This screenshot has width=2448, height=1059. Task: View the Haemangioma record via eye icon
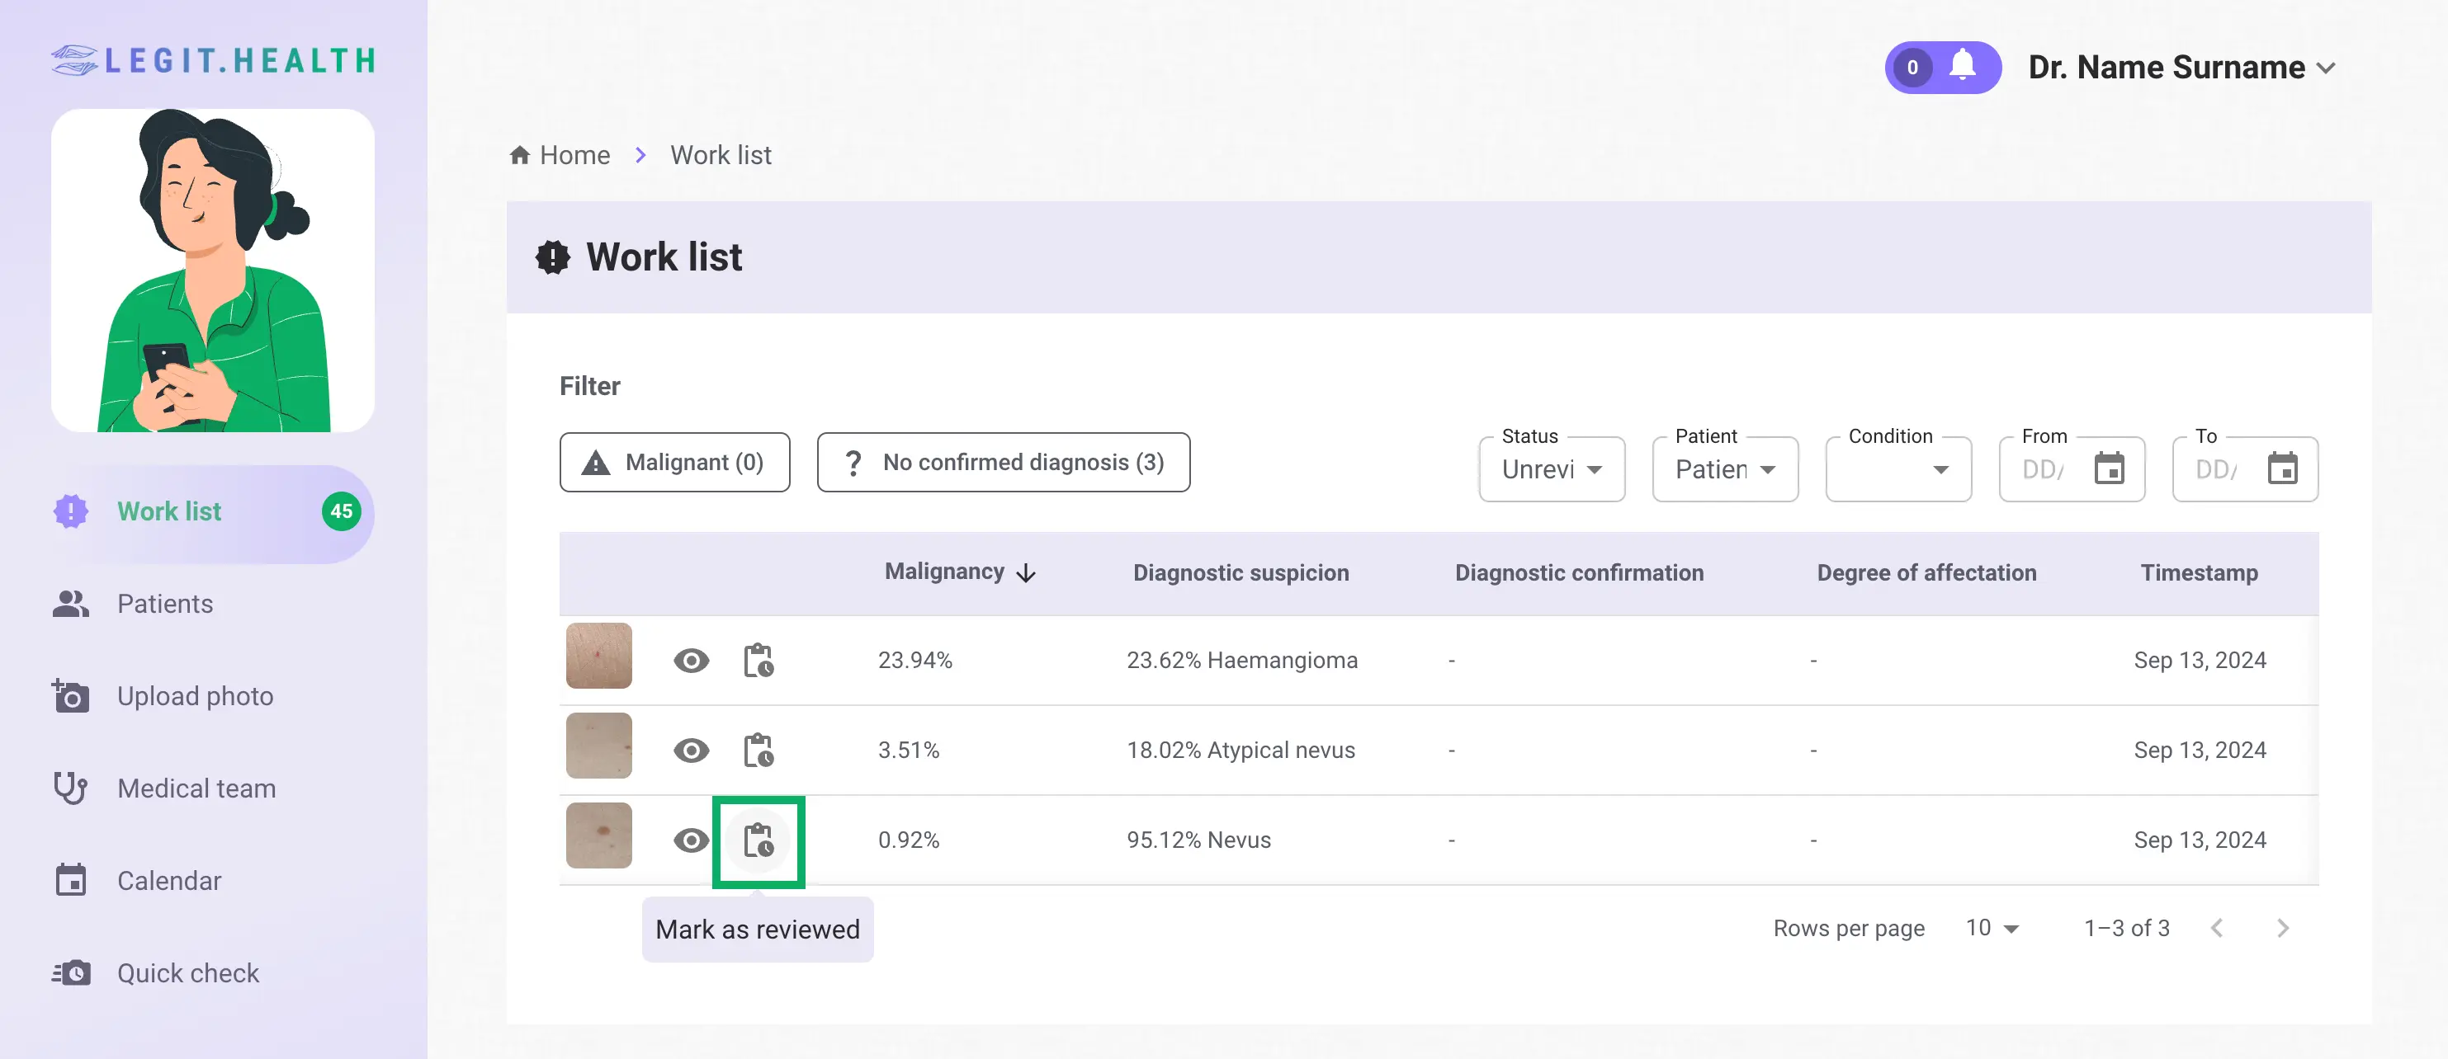(691, 660)
